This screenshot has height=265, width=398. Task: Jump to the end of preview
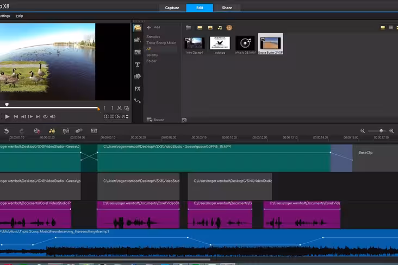tap(38, 117)
